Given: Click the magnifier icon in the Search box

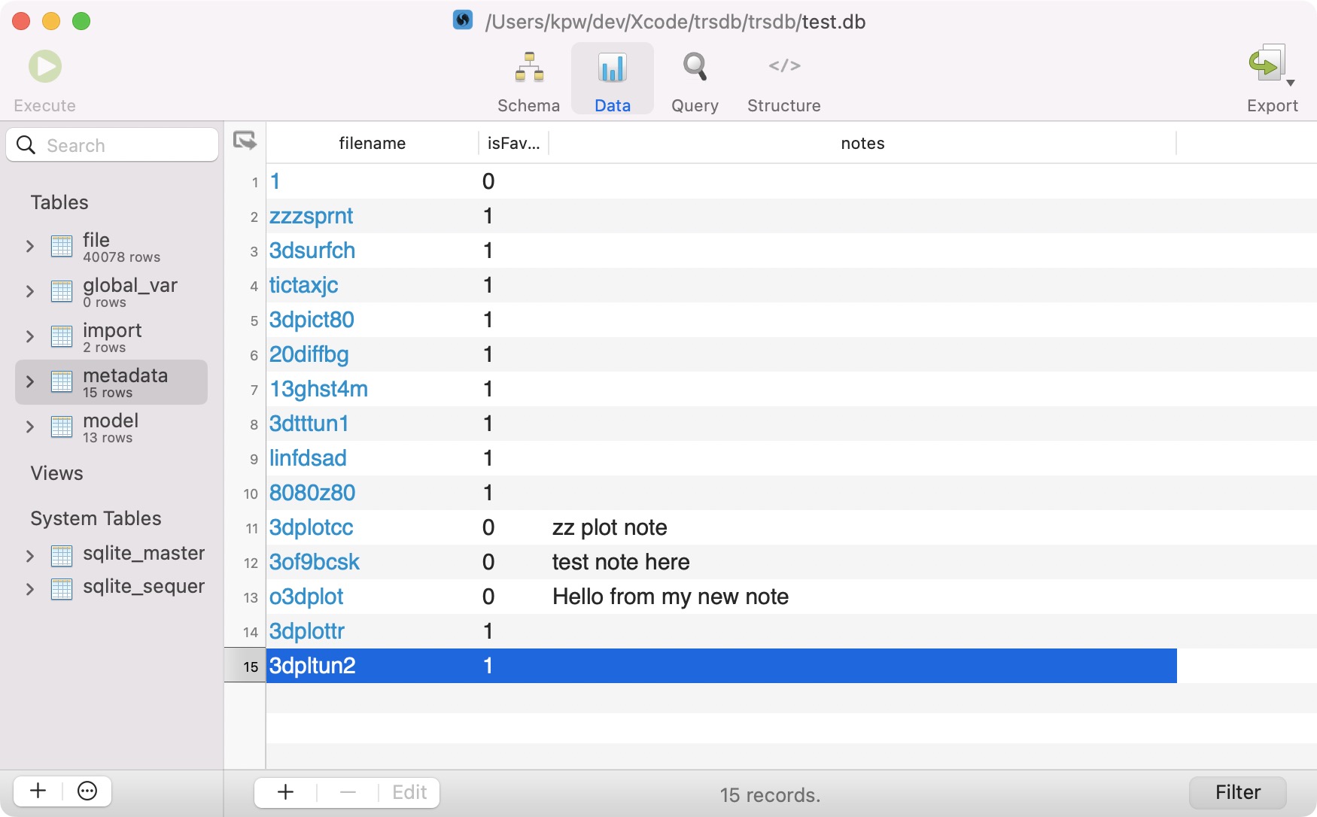Looking at the screenshot, I should [x=26, y=144].
